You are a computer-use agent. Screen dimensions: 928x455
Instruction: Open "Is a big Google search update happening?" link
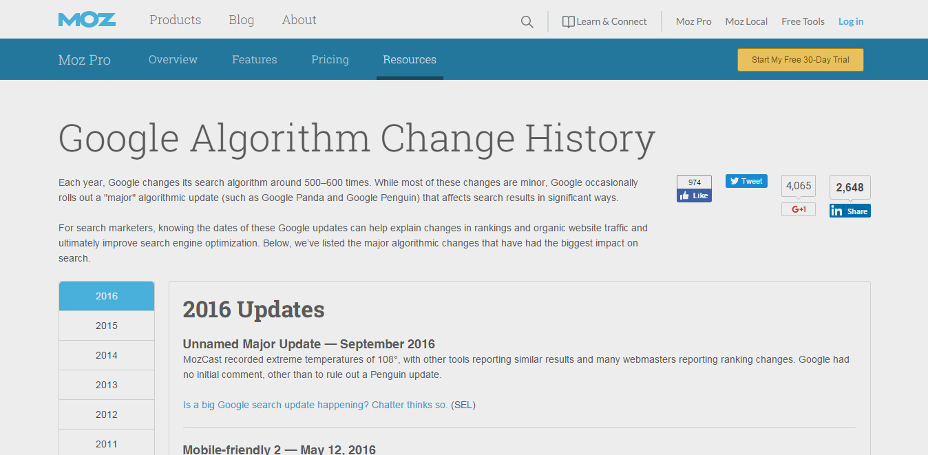click(315, 405)
